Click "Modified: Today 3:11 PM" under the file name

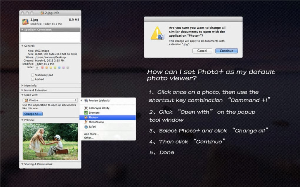tap(46, 24)
